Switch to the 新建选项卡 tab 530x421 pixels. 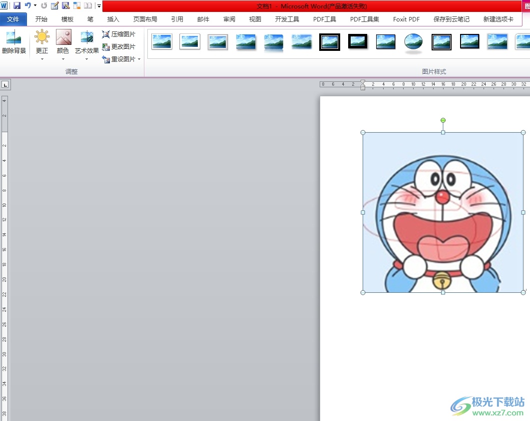[498, 19]
